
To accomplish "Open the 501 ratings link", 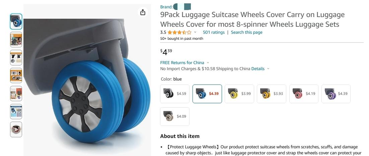I will [214, 32].
